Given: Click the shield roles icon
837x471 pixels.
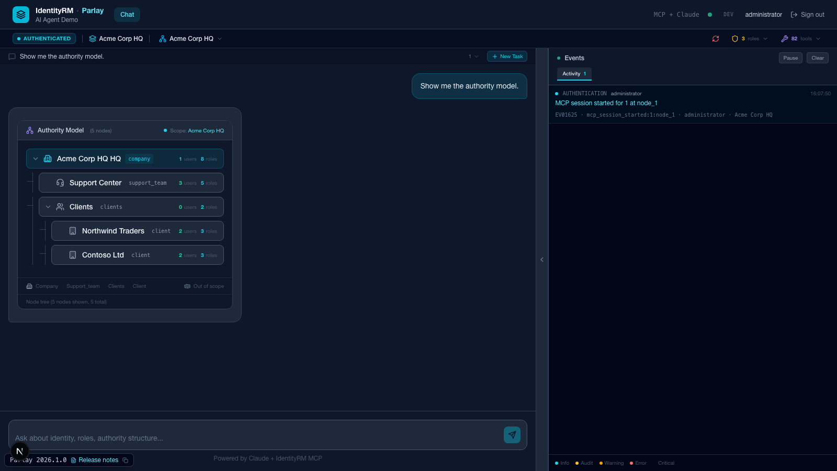Looking at the screenshot, I should point(735,39).
